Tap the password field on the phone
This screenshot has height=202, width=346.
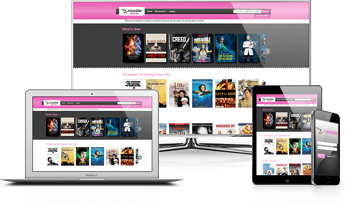tap(327, 148)
